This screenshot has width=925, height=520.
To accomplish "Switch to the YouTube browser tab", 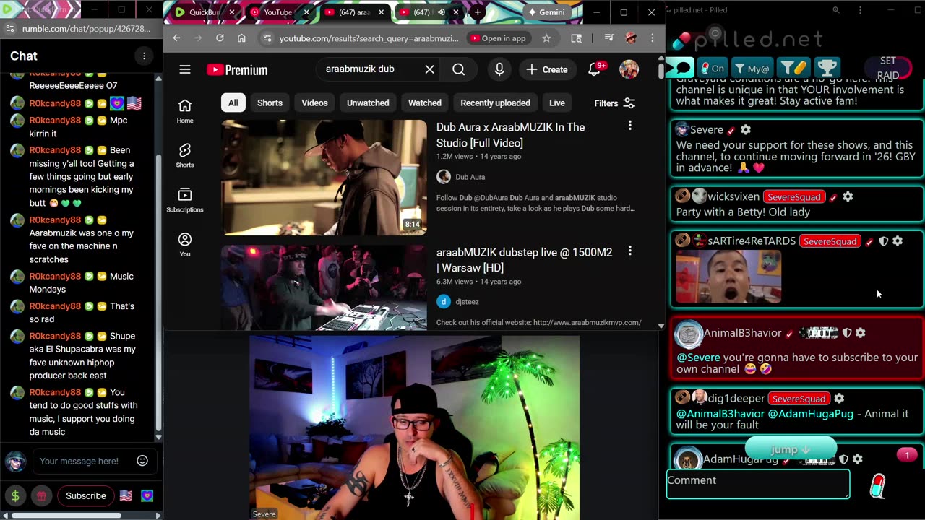I will pyautogui.click(x=278, y=12).
